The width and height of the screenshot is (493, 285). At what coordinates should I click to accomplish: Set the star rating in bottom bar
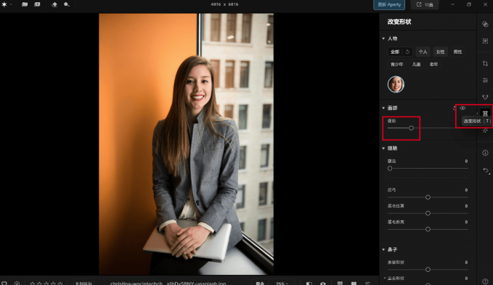(x=46, y=283)
